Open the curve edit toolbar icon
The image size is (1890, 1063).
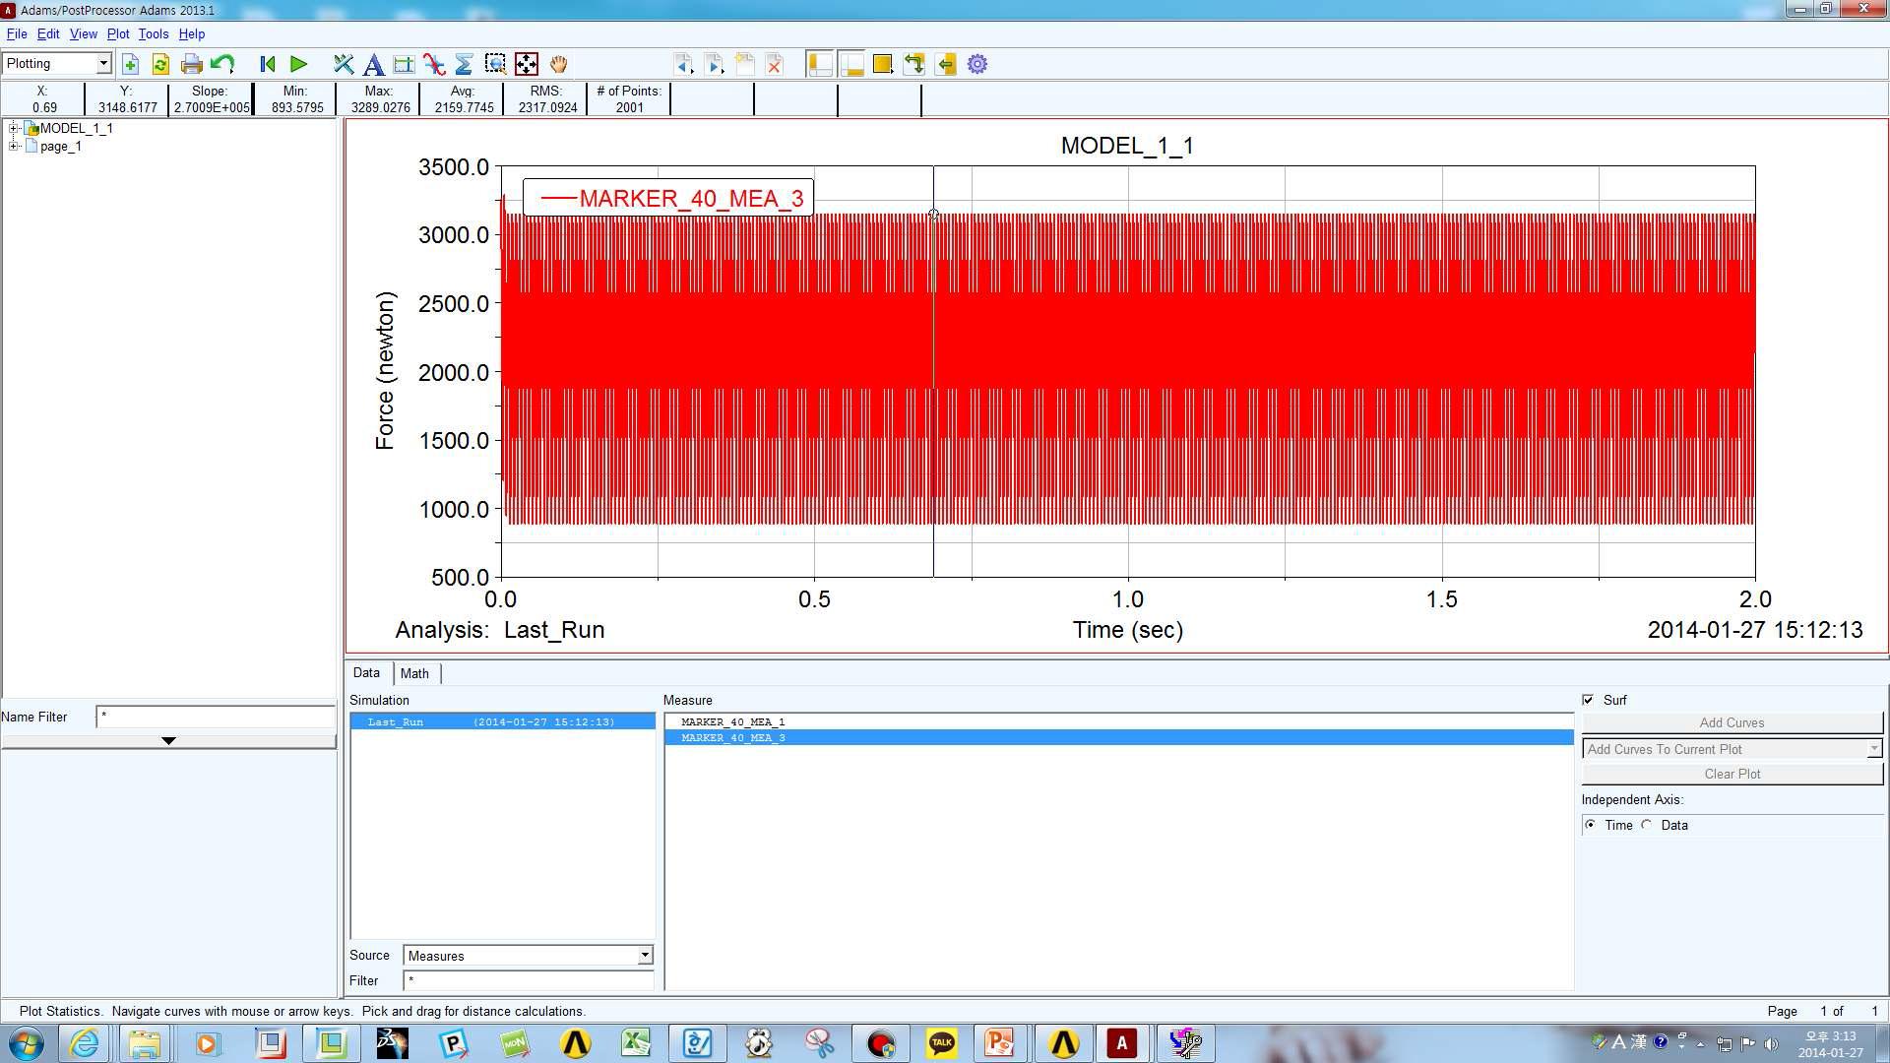[434, 65]
